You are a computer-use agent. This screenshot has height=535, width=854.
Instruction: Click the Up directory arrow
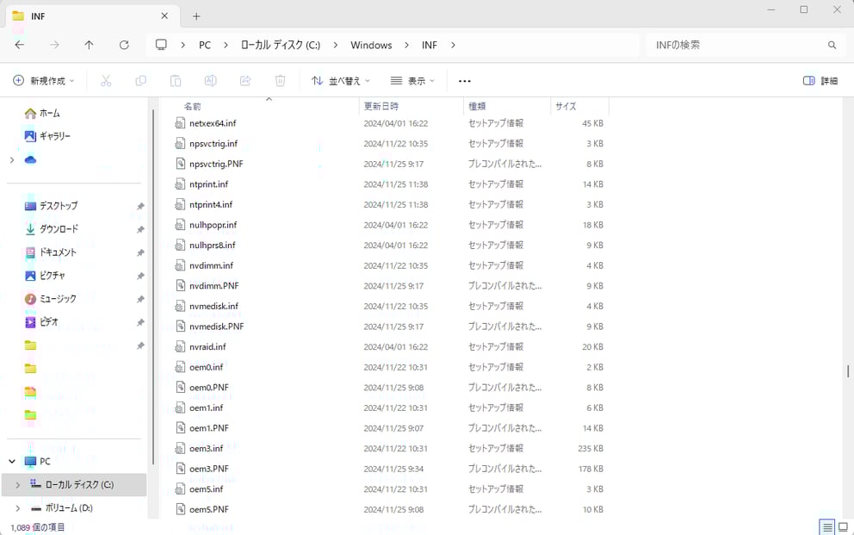89,45
